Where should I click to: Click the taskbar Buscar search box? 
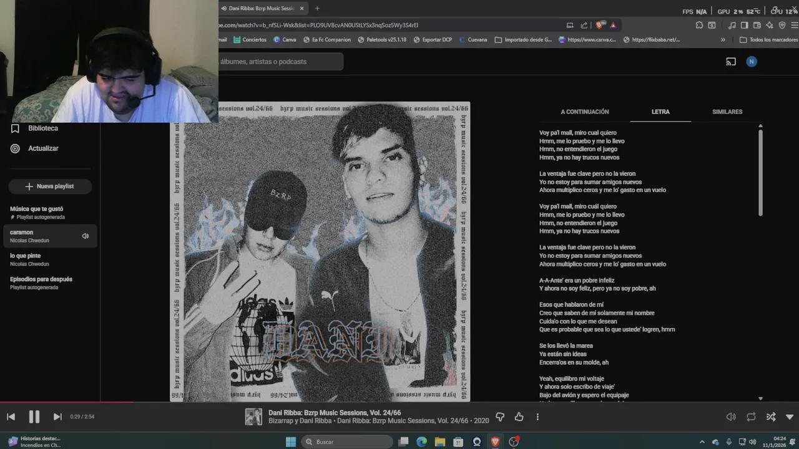click(347, 442)
